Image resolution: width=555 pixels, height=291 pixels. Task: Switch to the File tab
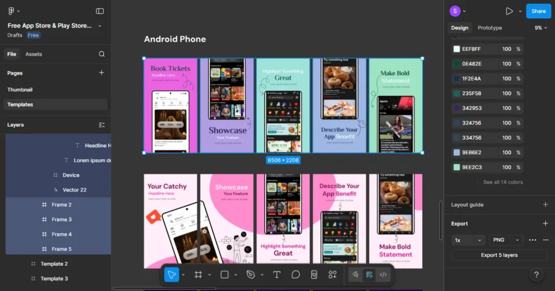12,54
